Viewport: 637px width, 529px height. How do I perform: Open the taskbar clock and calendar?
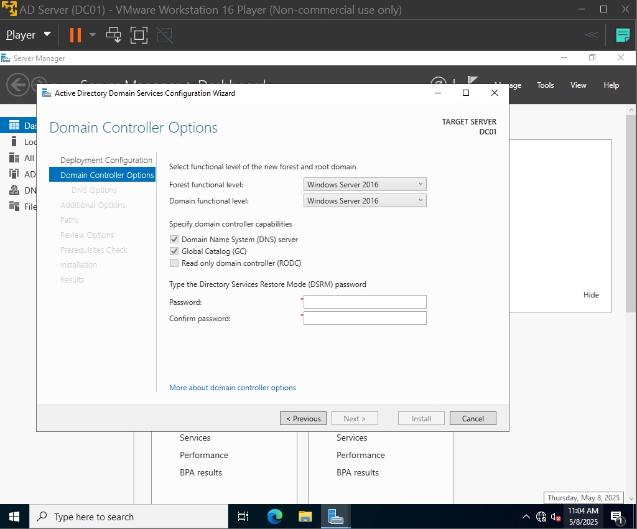click(x=583, y=517)
